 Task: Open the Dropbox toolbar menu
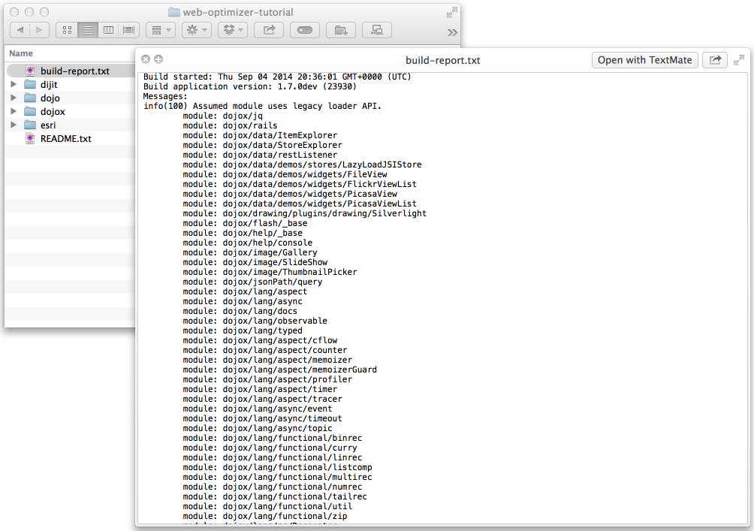coord(233,30)
